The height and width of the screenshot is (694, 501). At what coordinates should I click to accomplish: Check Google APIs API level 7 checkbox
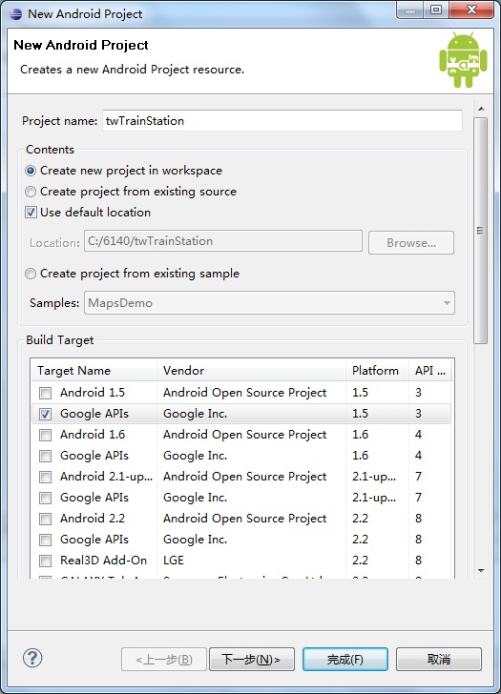tap(45, 498)
